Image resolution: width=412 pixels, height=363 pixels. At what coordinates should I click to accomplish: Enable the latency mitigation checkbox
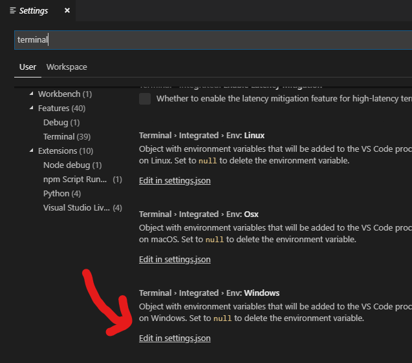(145, 99)
